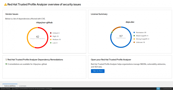The width and height of the screenshot is (173, 90).
Task: Click the 'Weak Copyleft: 4' legend label
Action: point(142,36)
